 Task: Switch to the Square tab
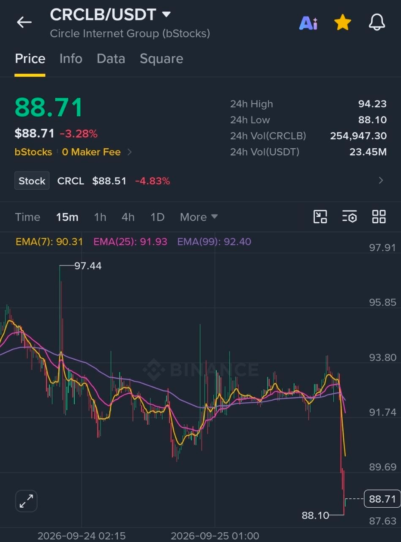point(161,58)
